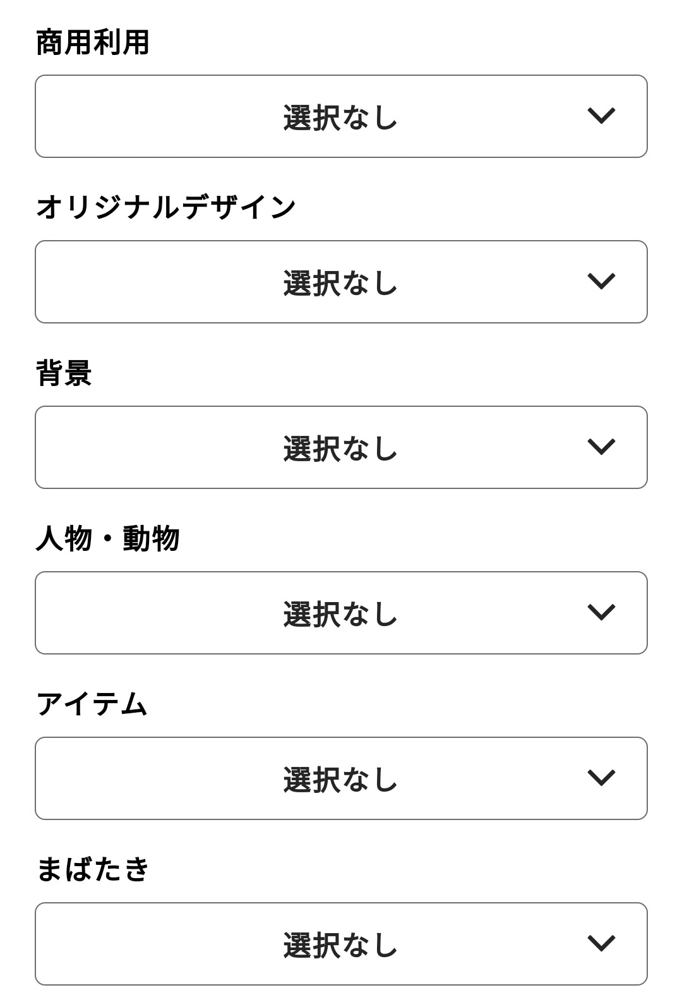The width and height of the screenshot is (682, 1002).
Task: Click 選択なし text under 商用利用
Action: click(340, 118)
